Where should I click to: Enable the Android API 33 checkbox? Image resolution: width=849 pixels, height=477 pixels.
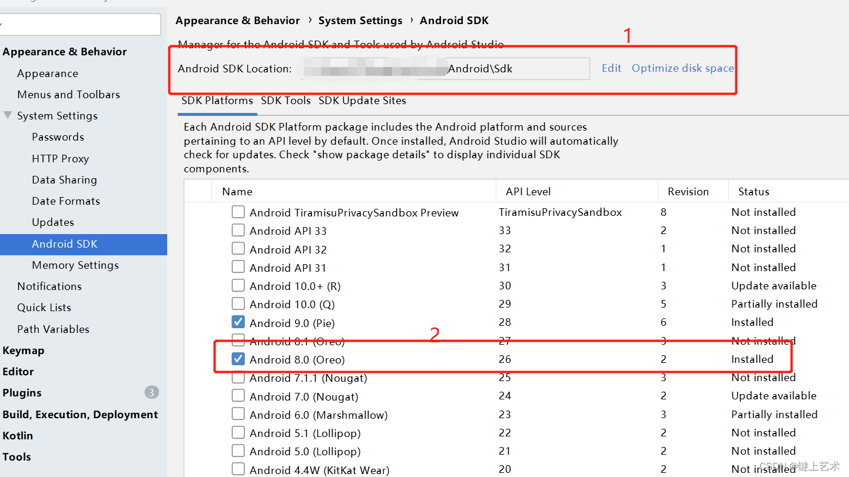(x=238, y=230)
